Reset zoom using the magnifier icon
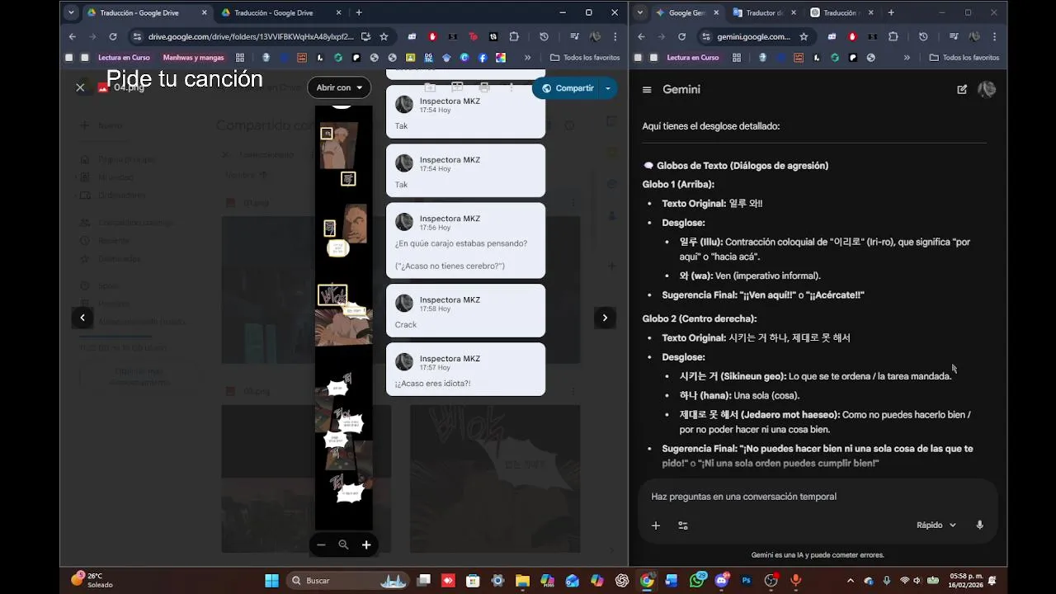Screen dimensions: 1056x594 343,544
